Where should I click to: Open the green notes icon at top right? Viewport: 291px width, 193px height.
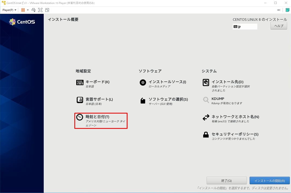287,10
